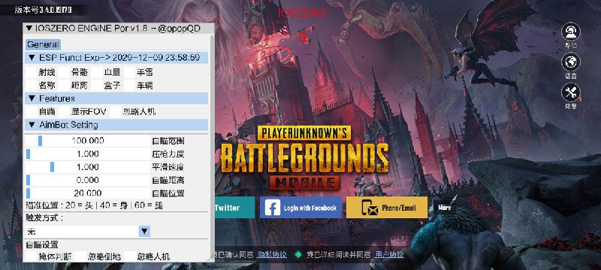Click the 平滑速度 slider
Image resolution: width=601 pixels, height=270 pixels.
88,167
